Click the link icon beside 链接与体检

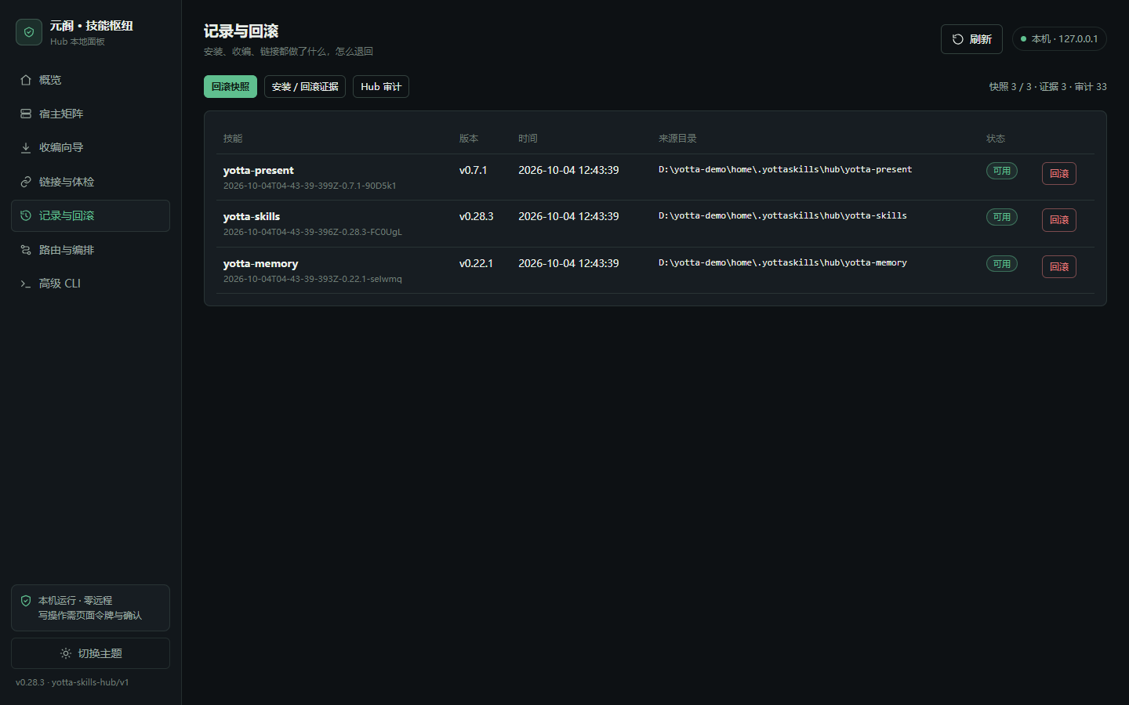tap(26, 182)
